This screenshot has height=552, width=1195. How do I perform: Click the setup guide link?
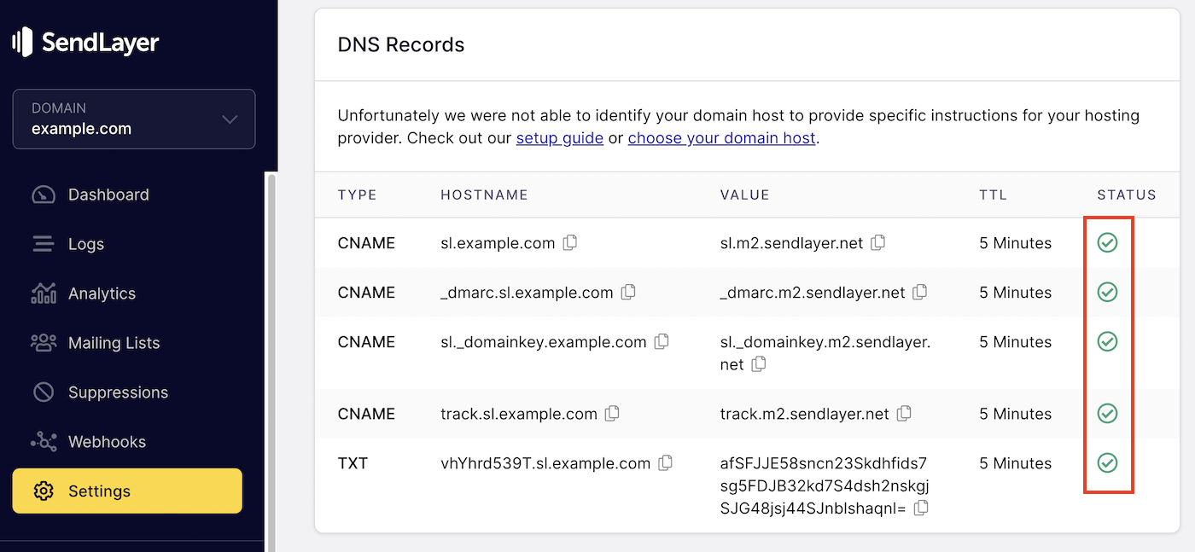coord(559,138)
